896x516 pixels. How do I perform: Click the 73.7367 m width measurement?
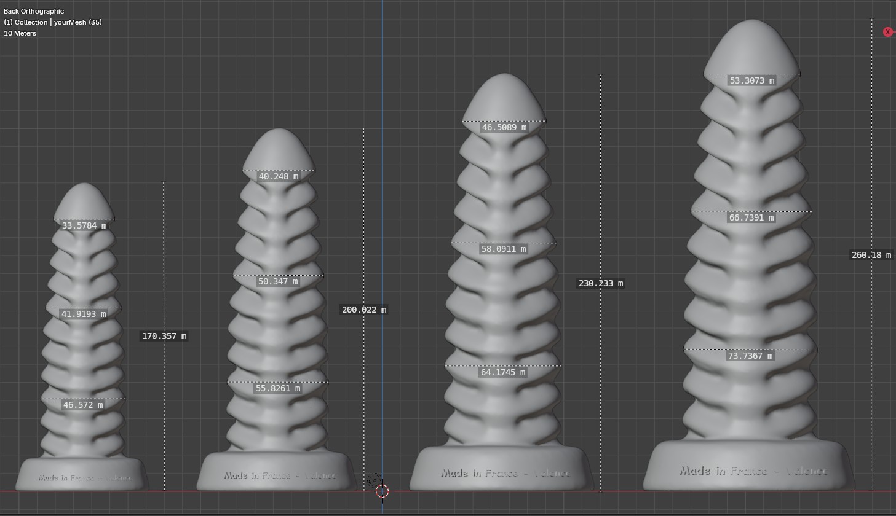[x=750, y=356]
